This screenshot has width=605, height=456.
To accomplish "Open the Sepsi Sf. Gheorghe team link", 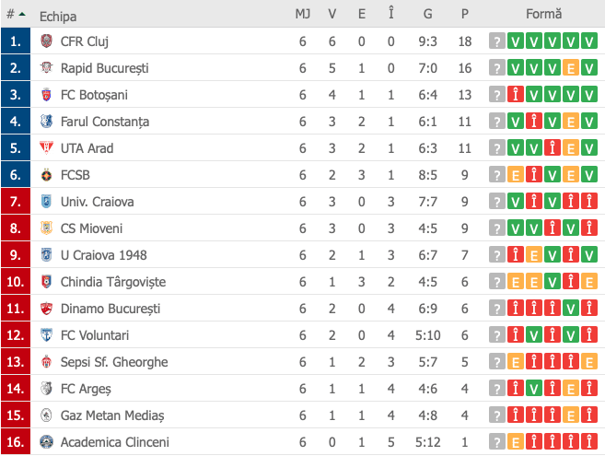I will [114, 362].
